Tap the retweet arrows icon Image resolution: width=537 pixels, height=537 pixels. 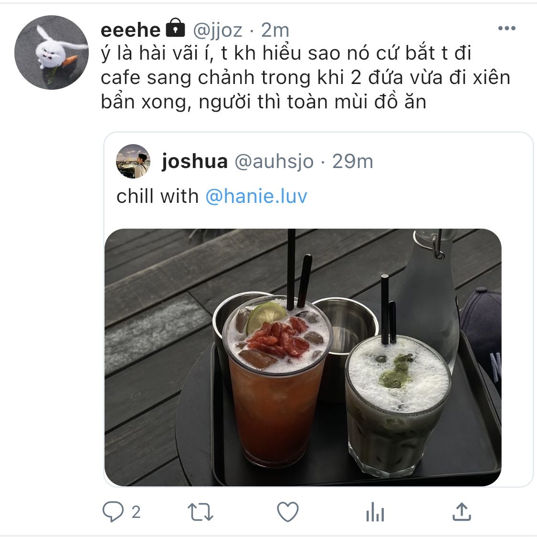click(200, 512)
